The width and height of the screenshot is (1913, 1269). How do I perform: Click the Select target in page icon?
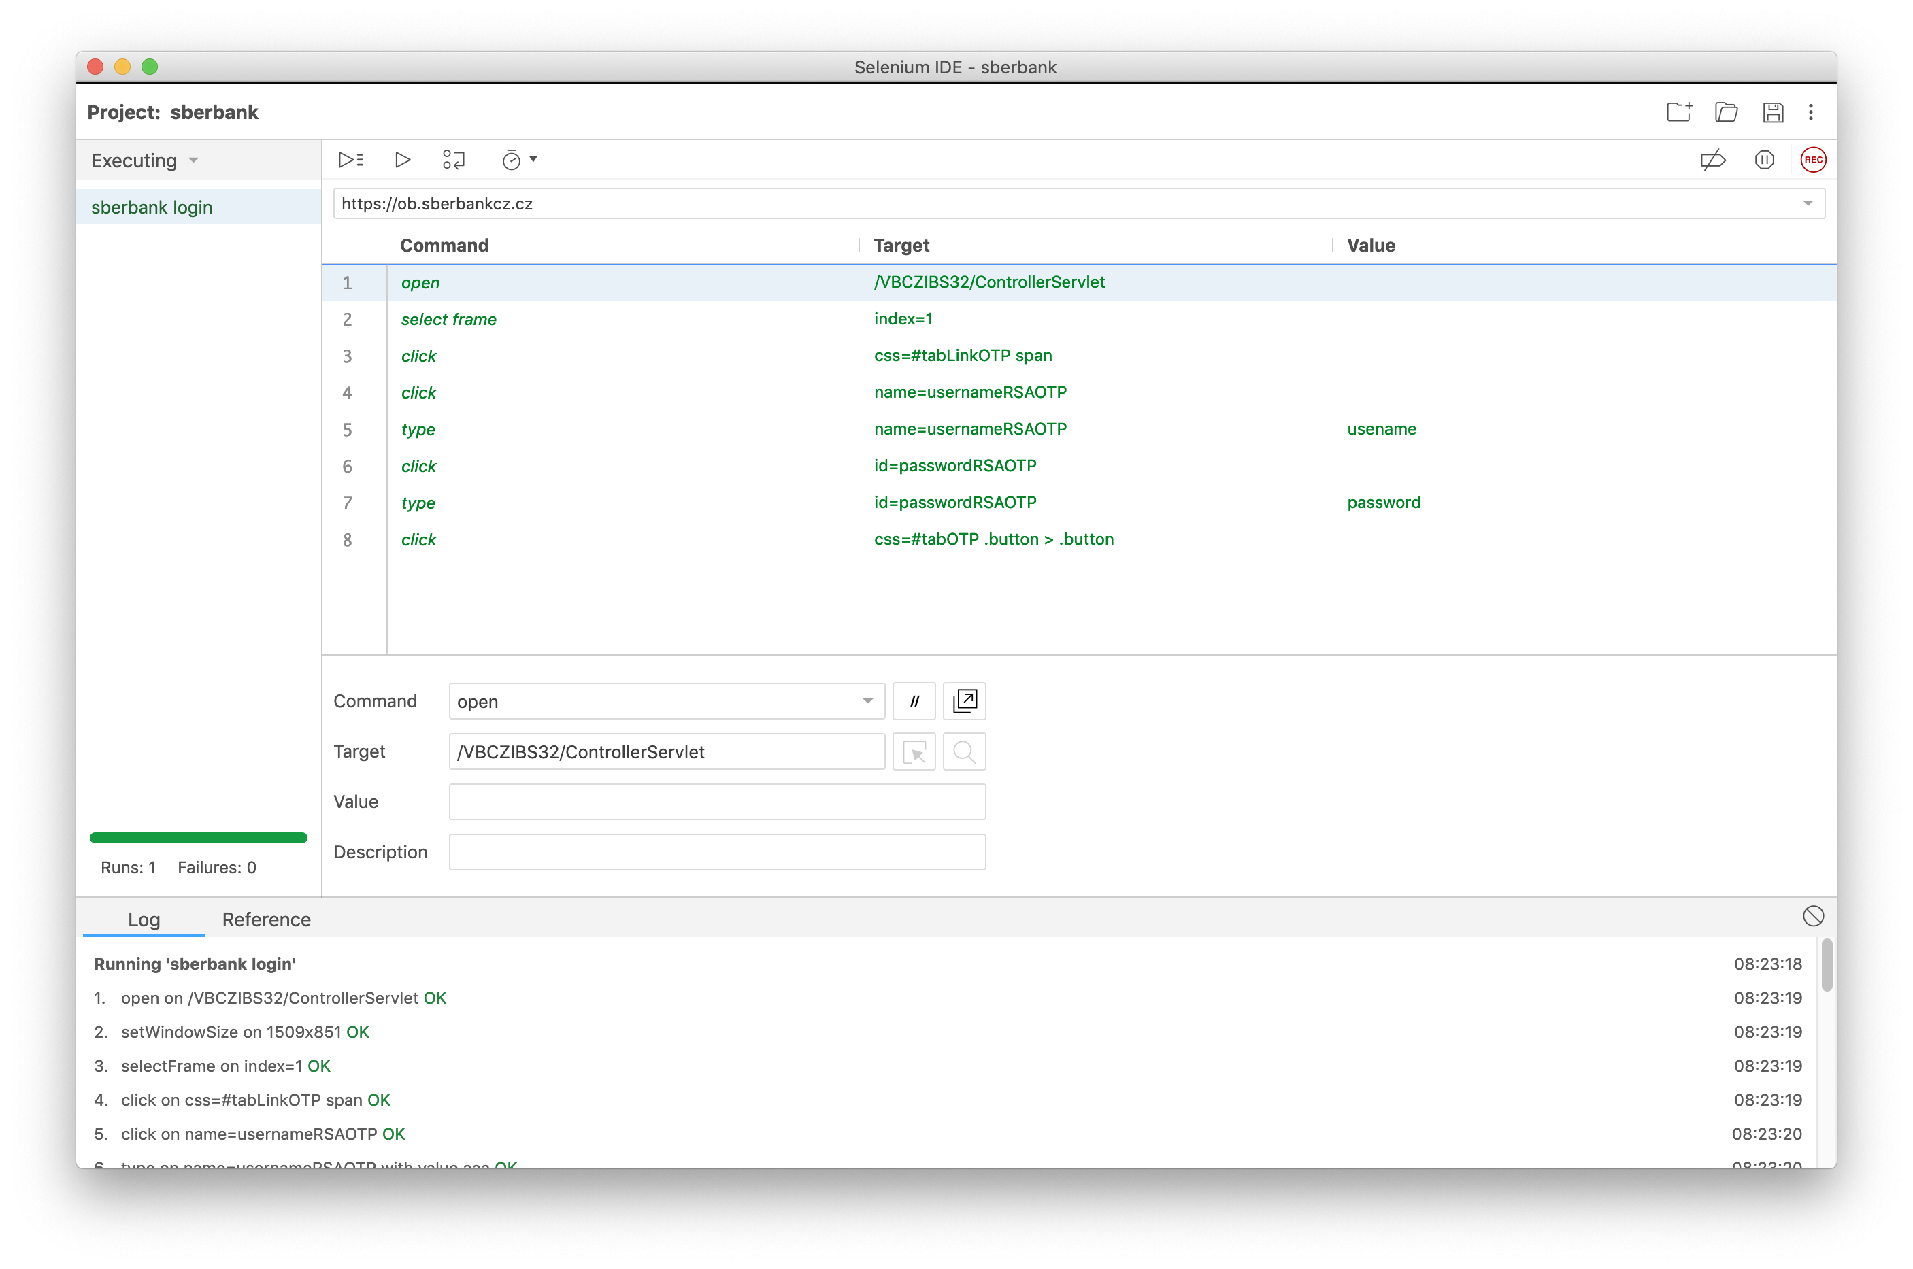914,752
